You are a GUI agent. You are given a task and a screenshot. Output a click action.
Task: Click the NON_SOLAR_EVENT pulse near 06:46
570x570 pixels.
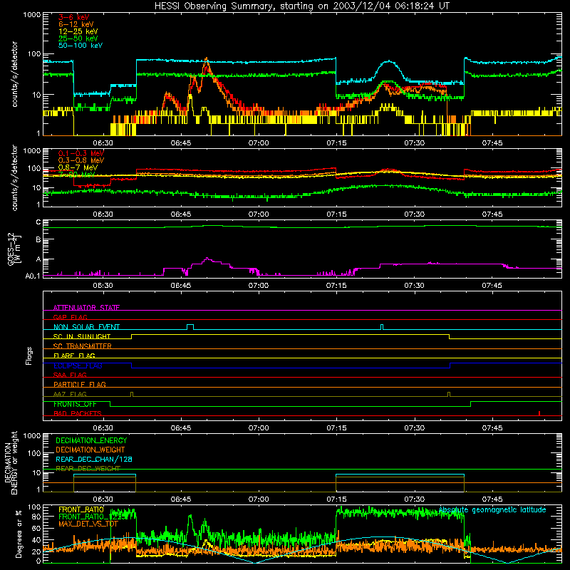190,327
